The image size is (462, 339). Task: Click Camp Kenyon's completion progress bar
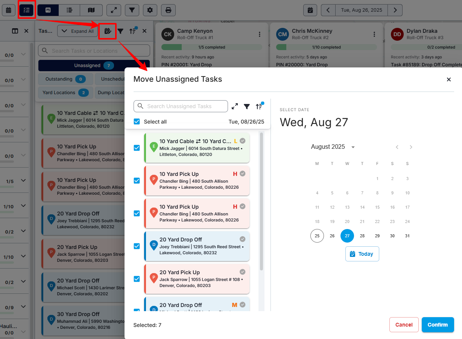(211, 47)
